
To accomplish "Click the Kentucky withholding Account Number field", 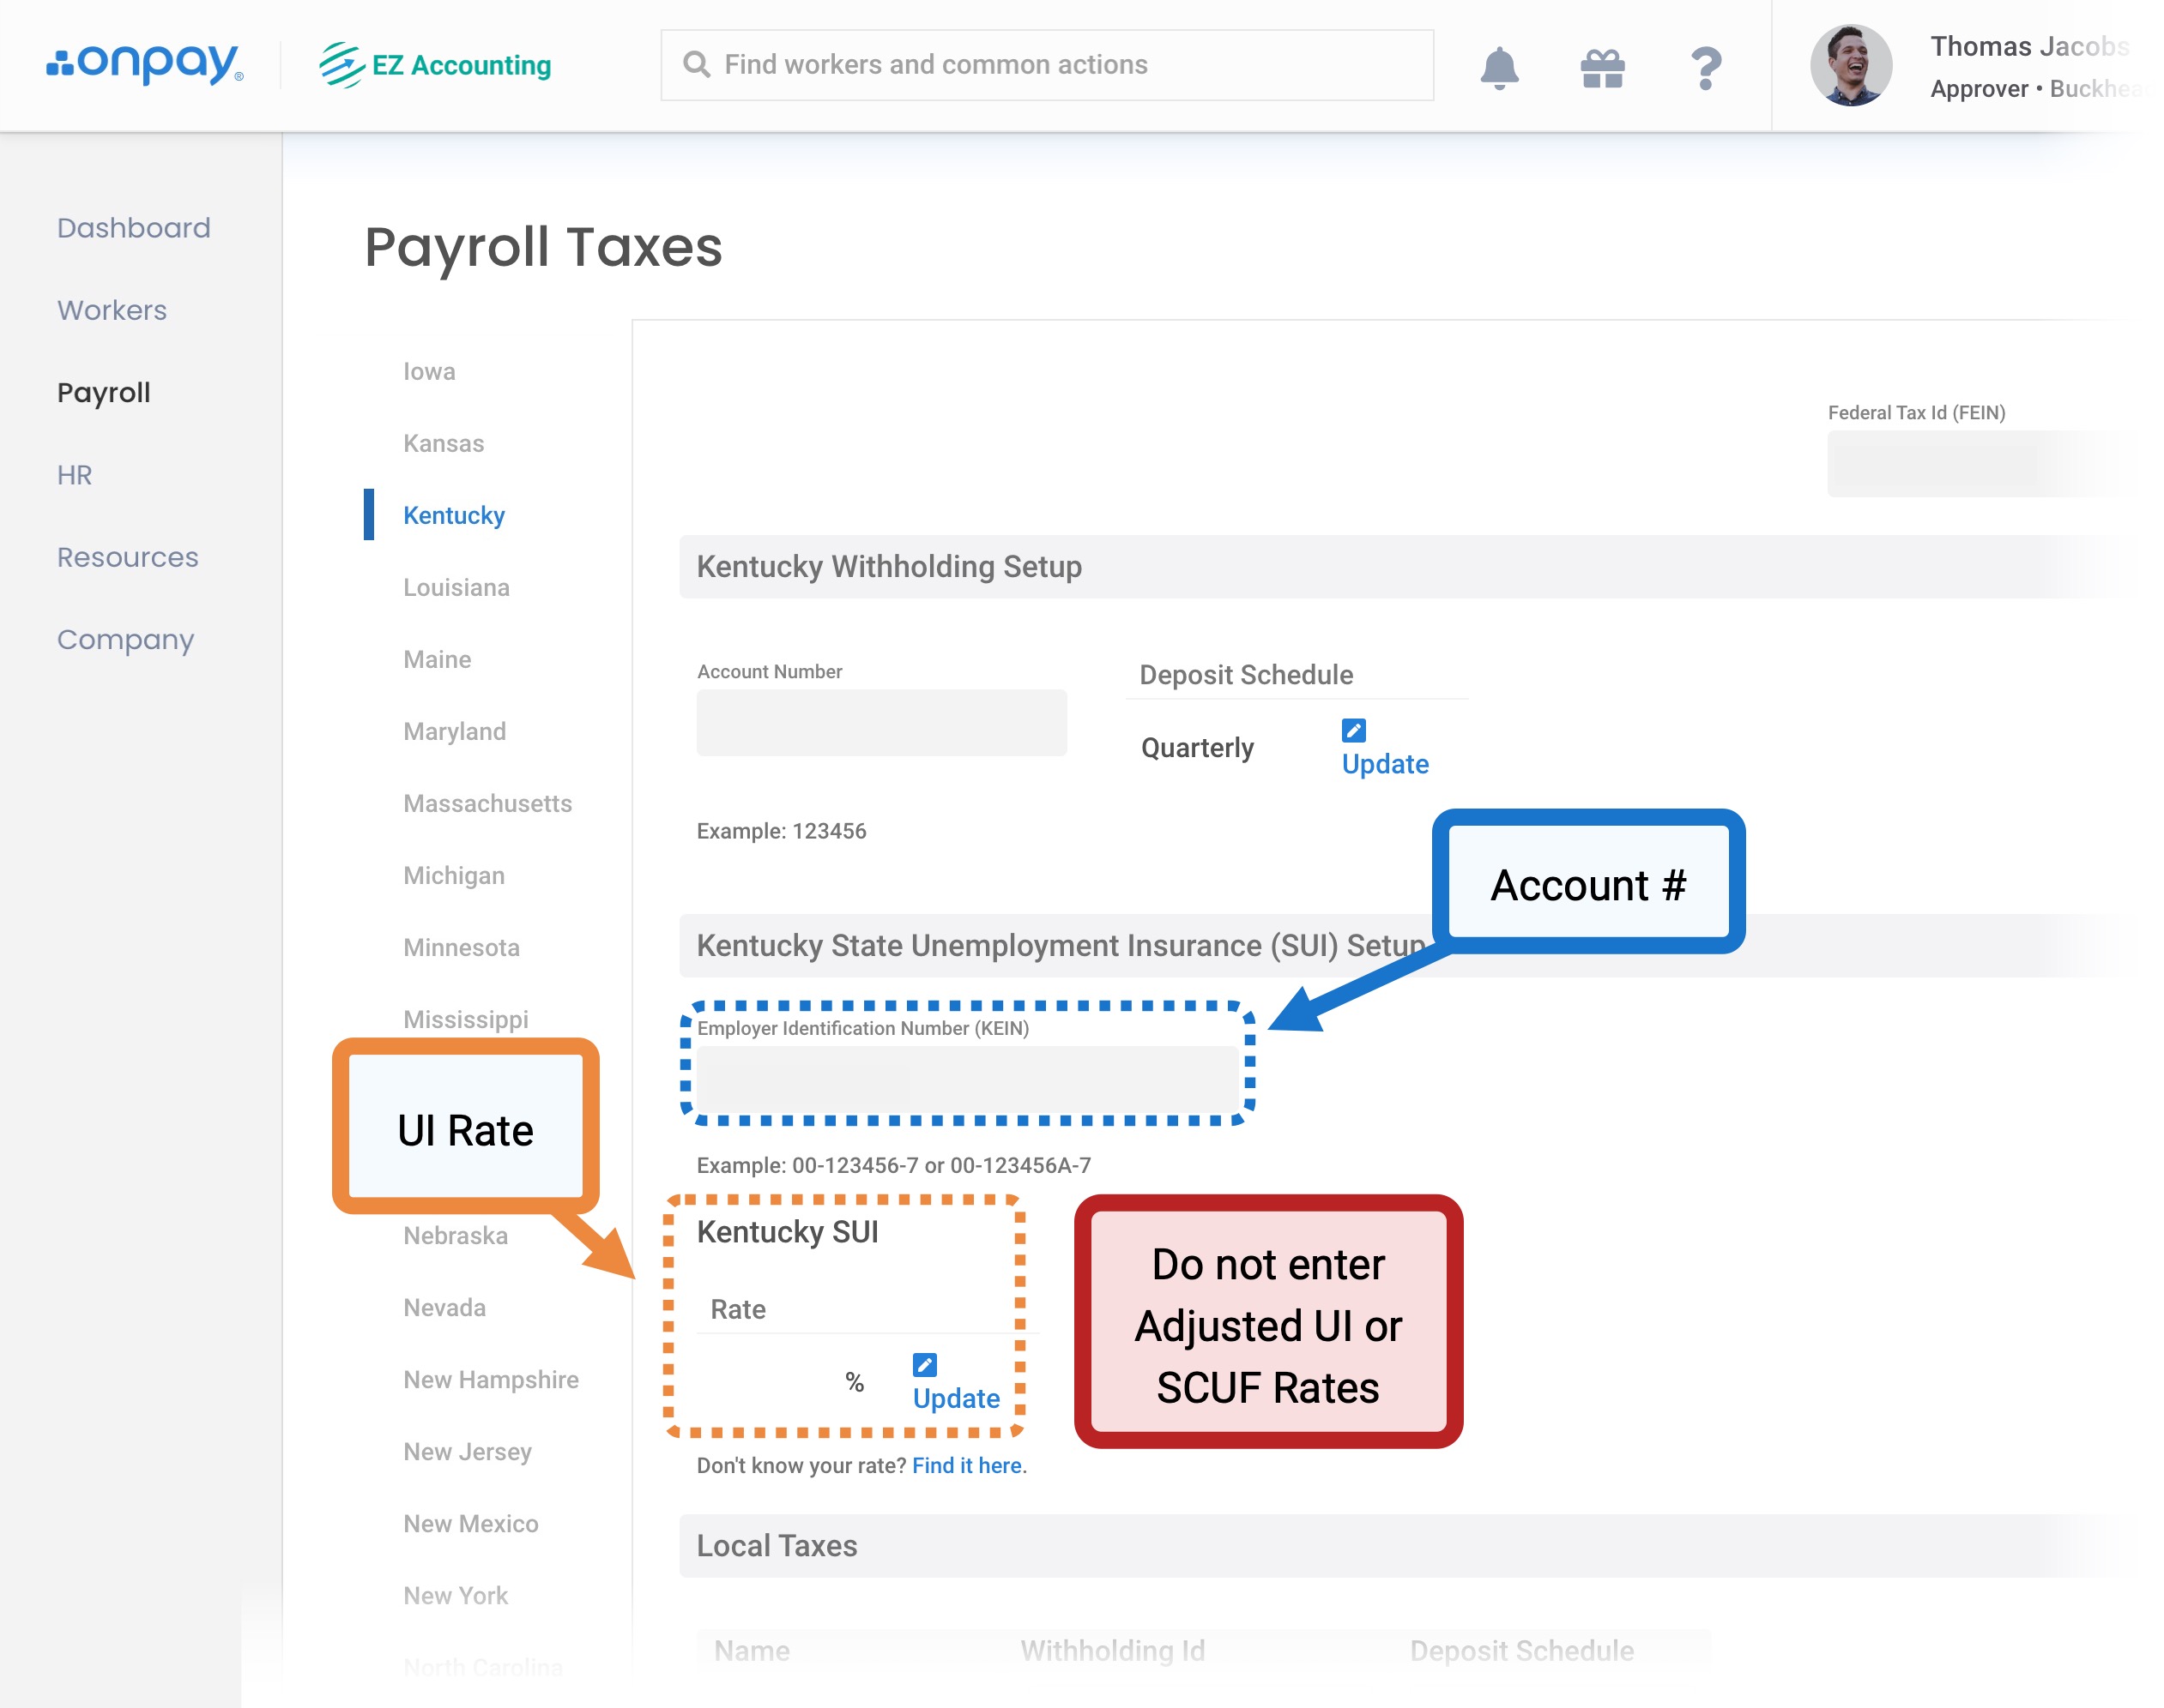I will coord(880,722).
